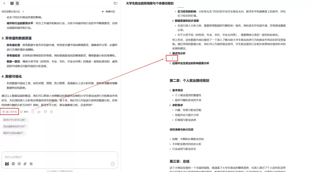Click bullet 短期、中期和长期职业目标
The width and height of the screenshot is (311, 172).
click(188, 139)
